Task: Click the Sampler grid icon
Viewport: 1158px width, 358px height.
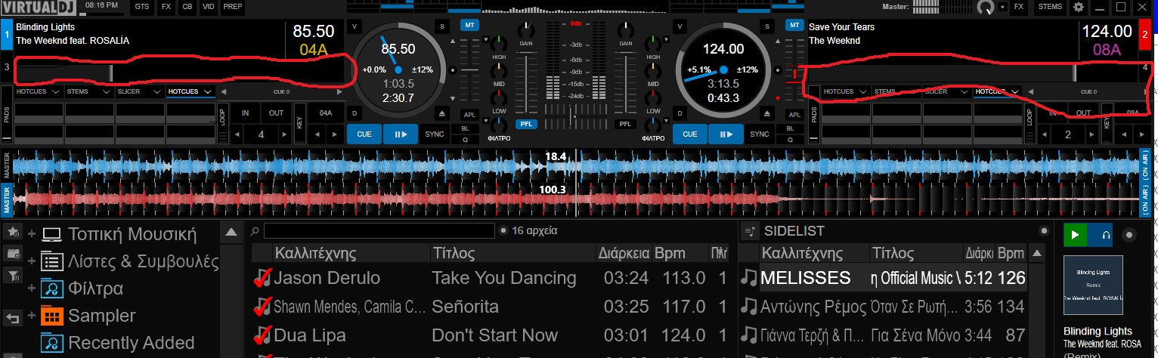Action: point(52,316)
